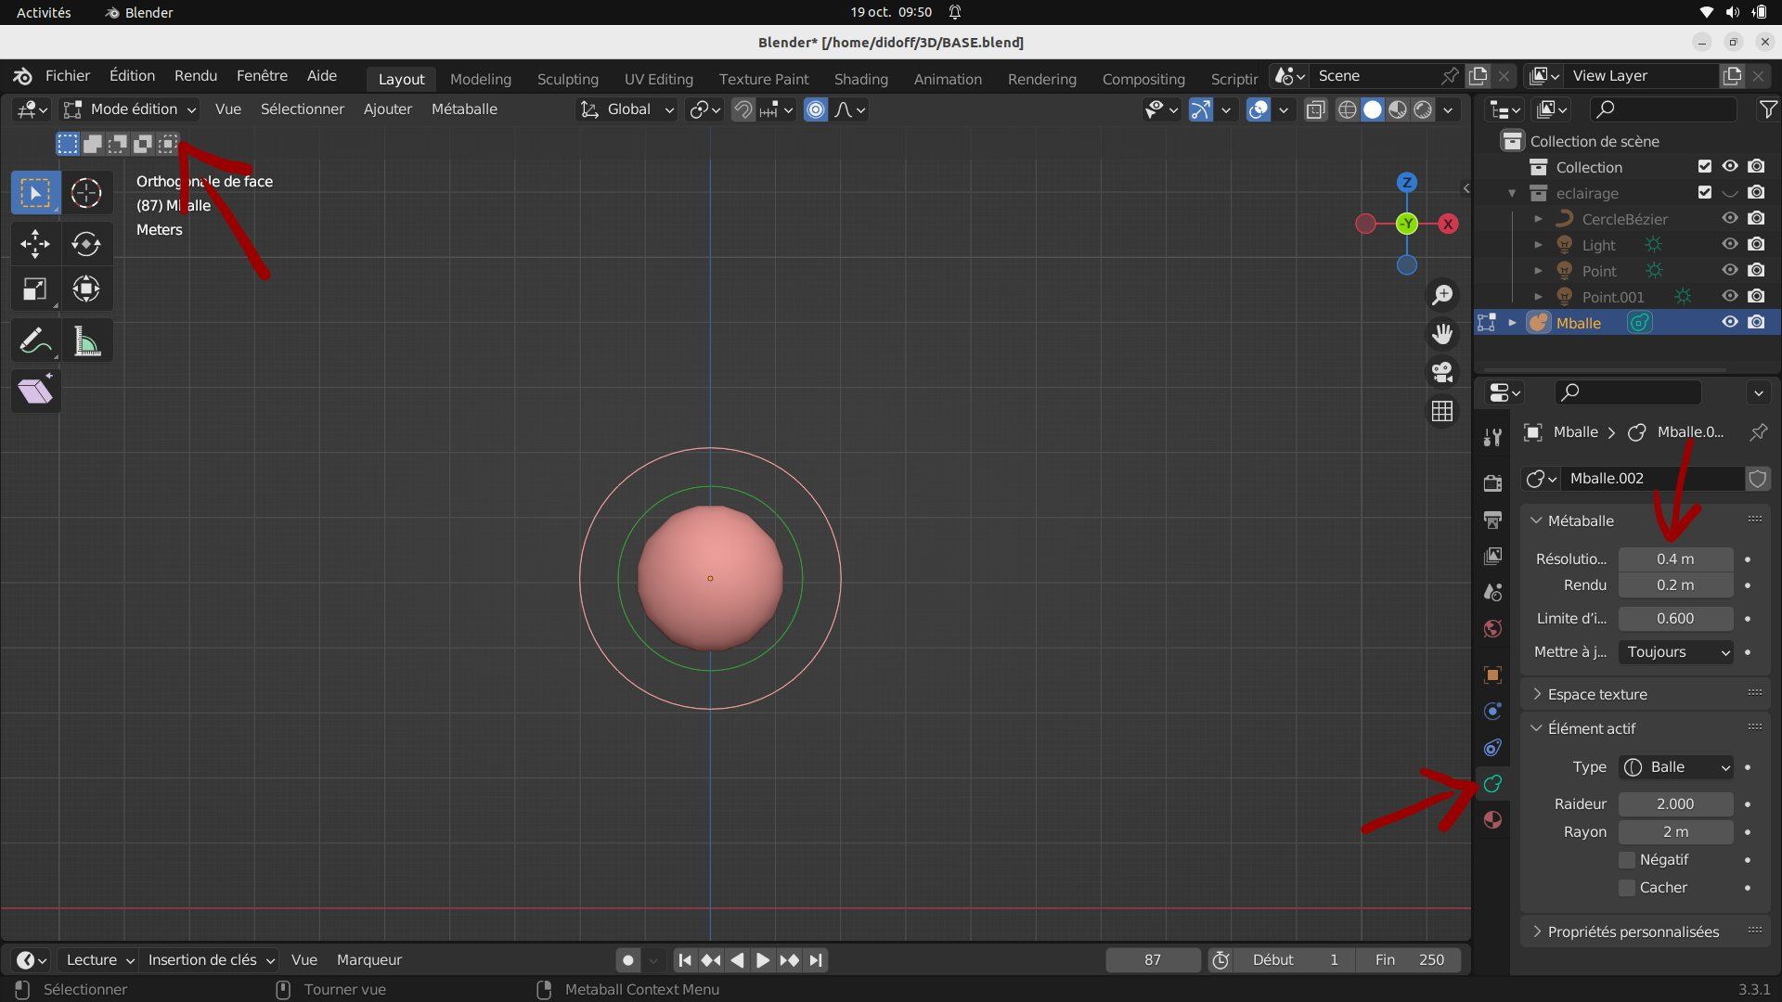Select the Scale tool in toolbar

[34, 289]
